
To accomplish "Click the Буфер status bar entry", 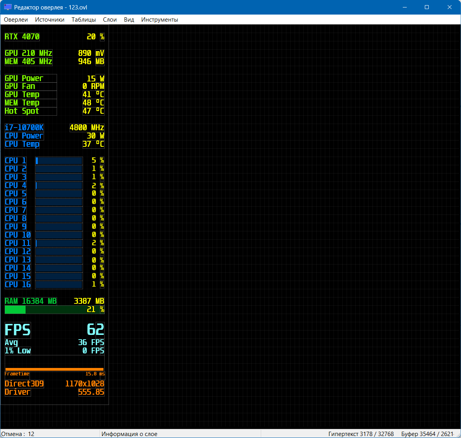I will [428, 434].
